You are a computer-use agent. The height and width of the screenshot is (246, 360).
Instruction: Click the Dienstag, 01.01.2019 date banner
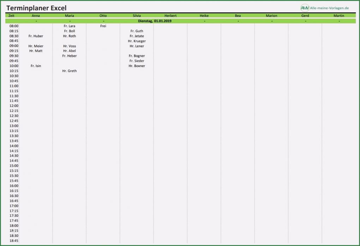[154, 20]
